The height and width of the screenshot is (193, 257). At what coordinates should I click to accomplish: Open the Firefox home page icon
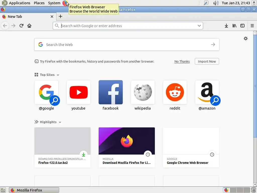[x=29, y=26]
